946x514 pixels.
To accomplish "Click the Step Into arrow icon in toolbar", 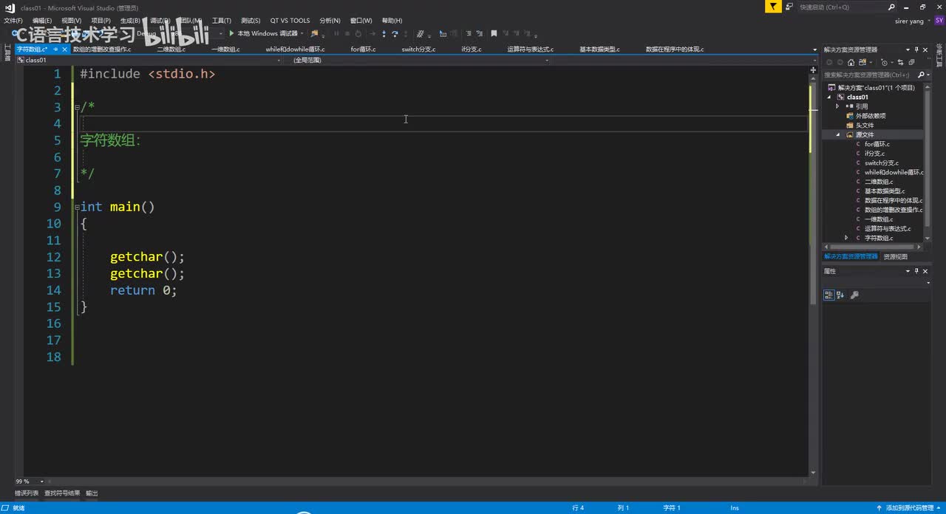I will pyautogui.click(x=384, y=33).
